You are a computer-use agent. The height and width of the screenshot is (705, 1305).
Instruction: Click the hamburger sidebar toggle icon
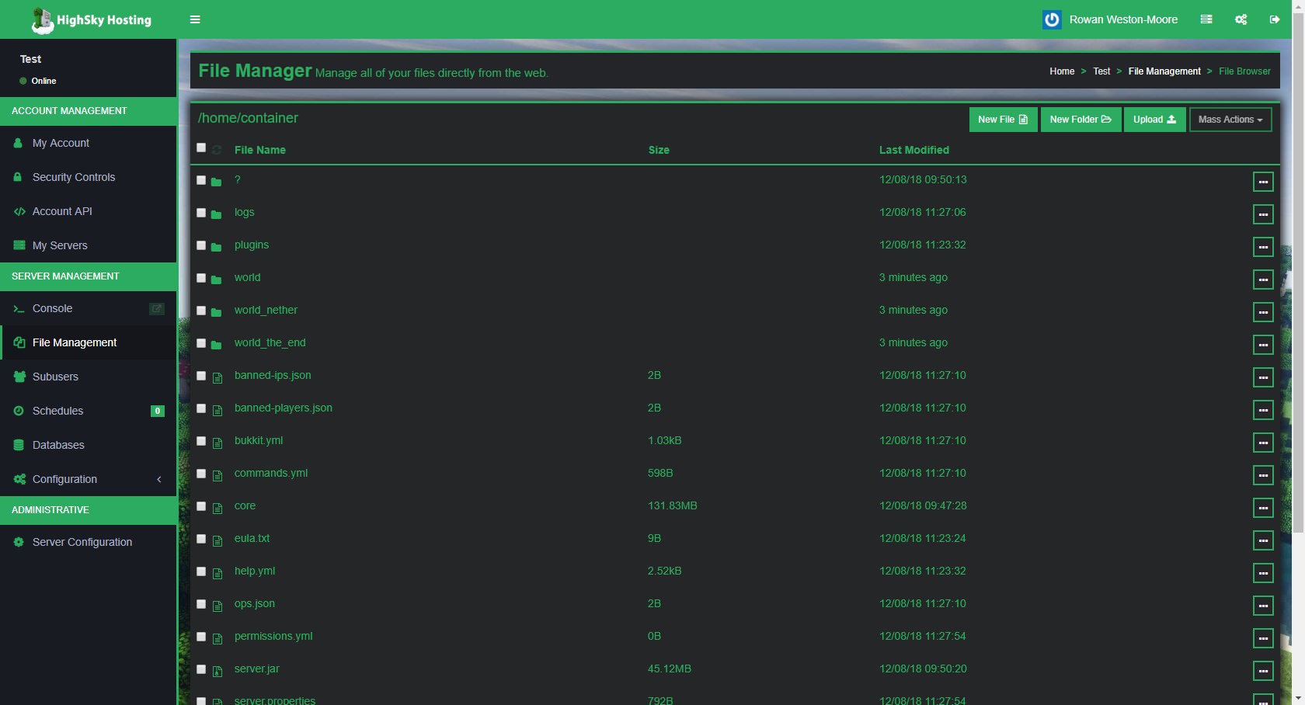tap(195, 19)
